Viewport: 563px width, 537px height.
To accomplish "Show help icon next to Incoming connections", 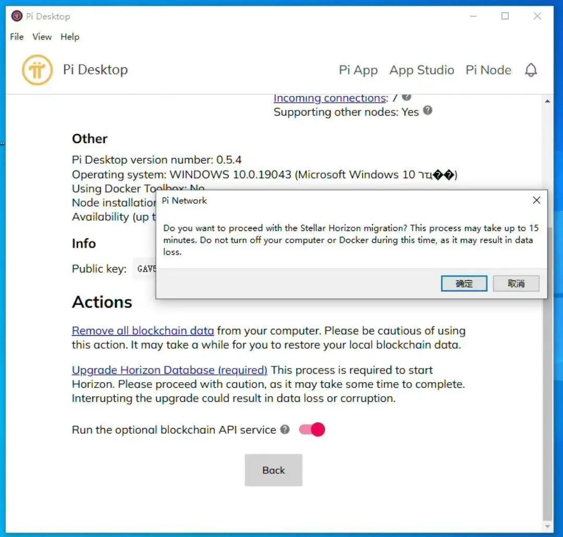I will (x=406, y=96).
